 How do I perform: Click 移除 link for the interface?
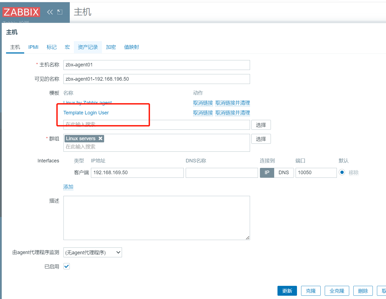tap(354, 173)
